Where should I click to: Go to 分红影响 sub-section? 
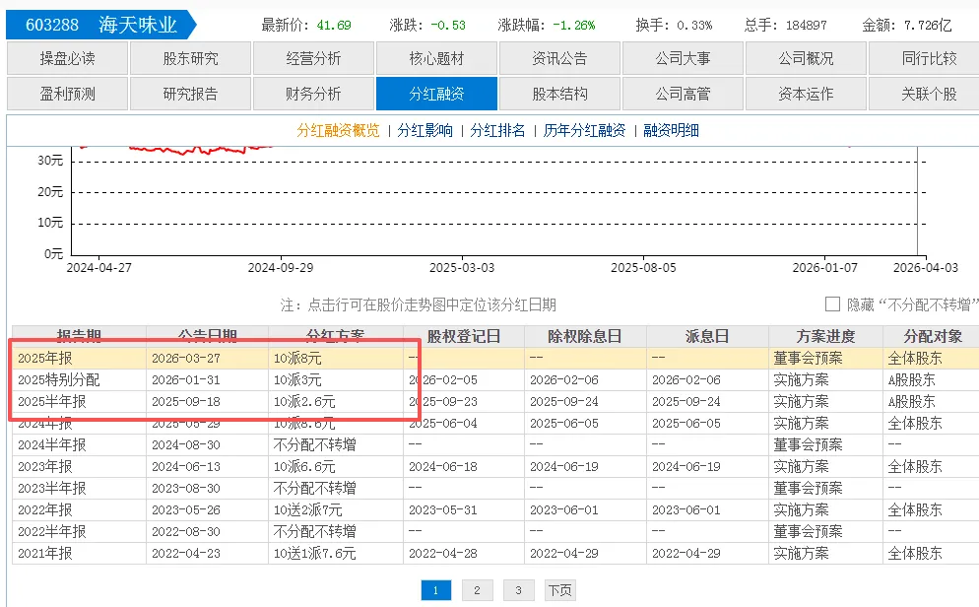point(425,130)
